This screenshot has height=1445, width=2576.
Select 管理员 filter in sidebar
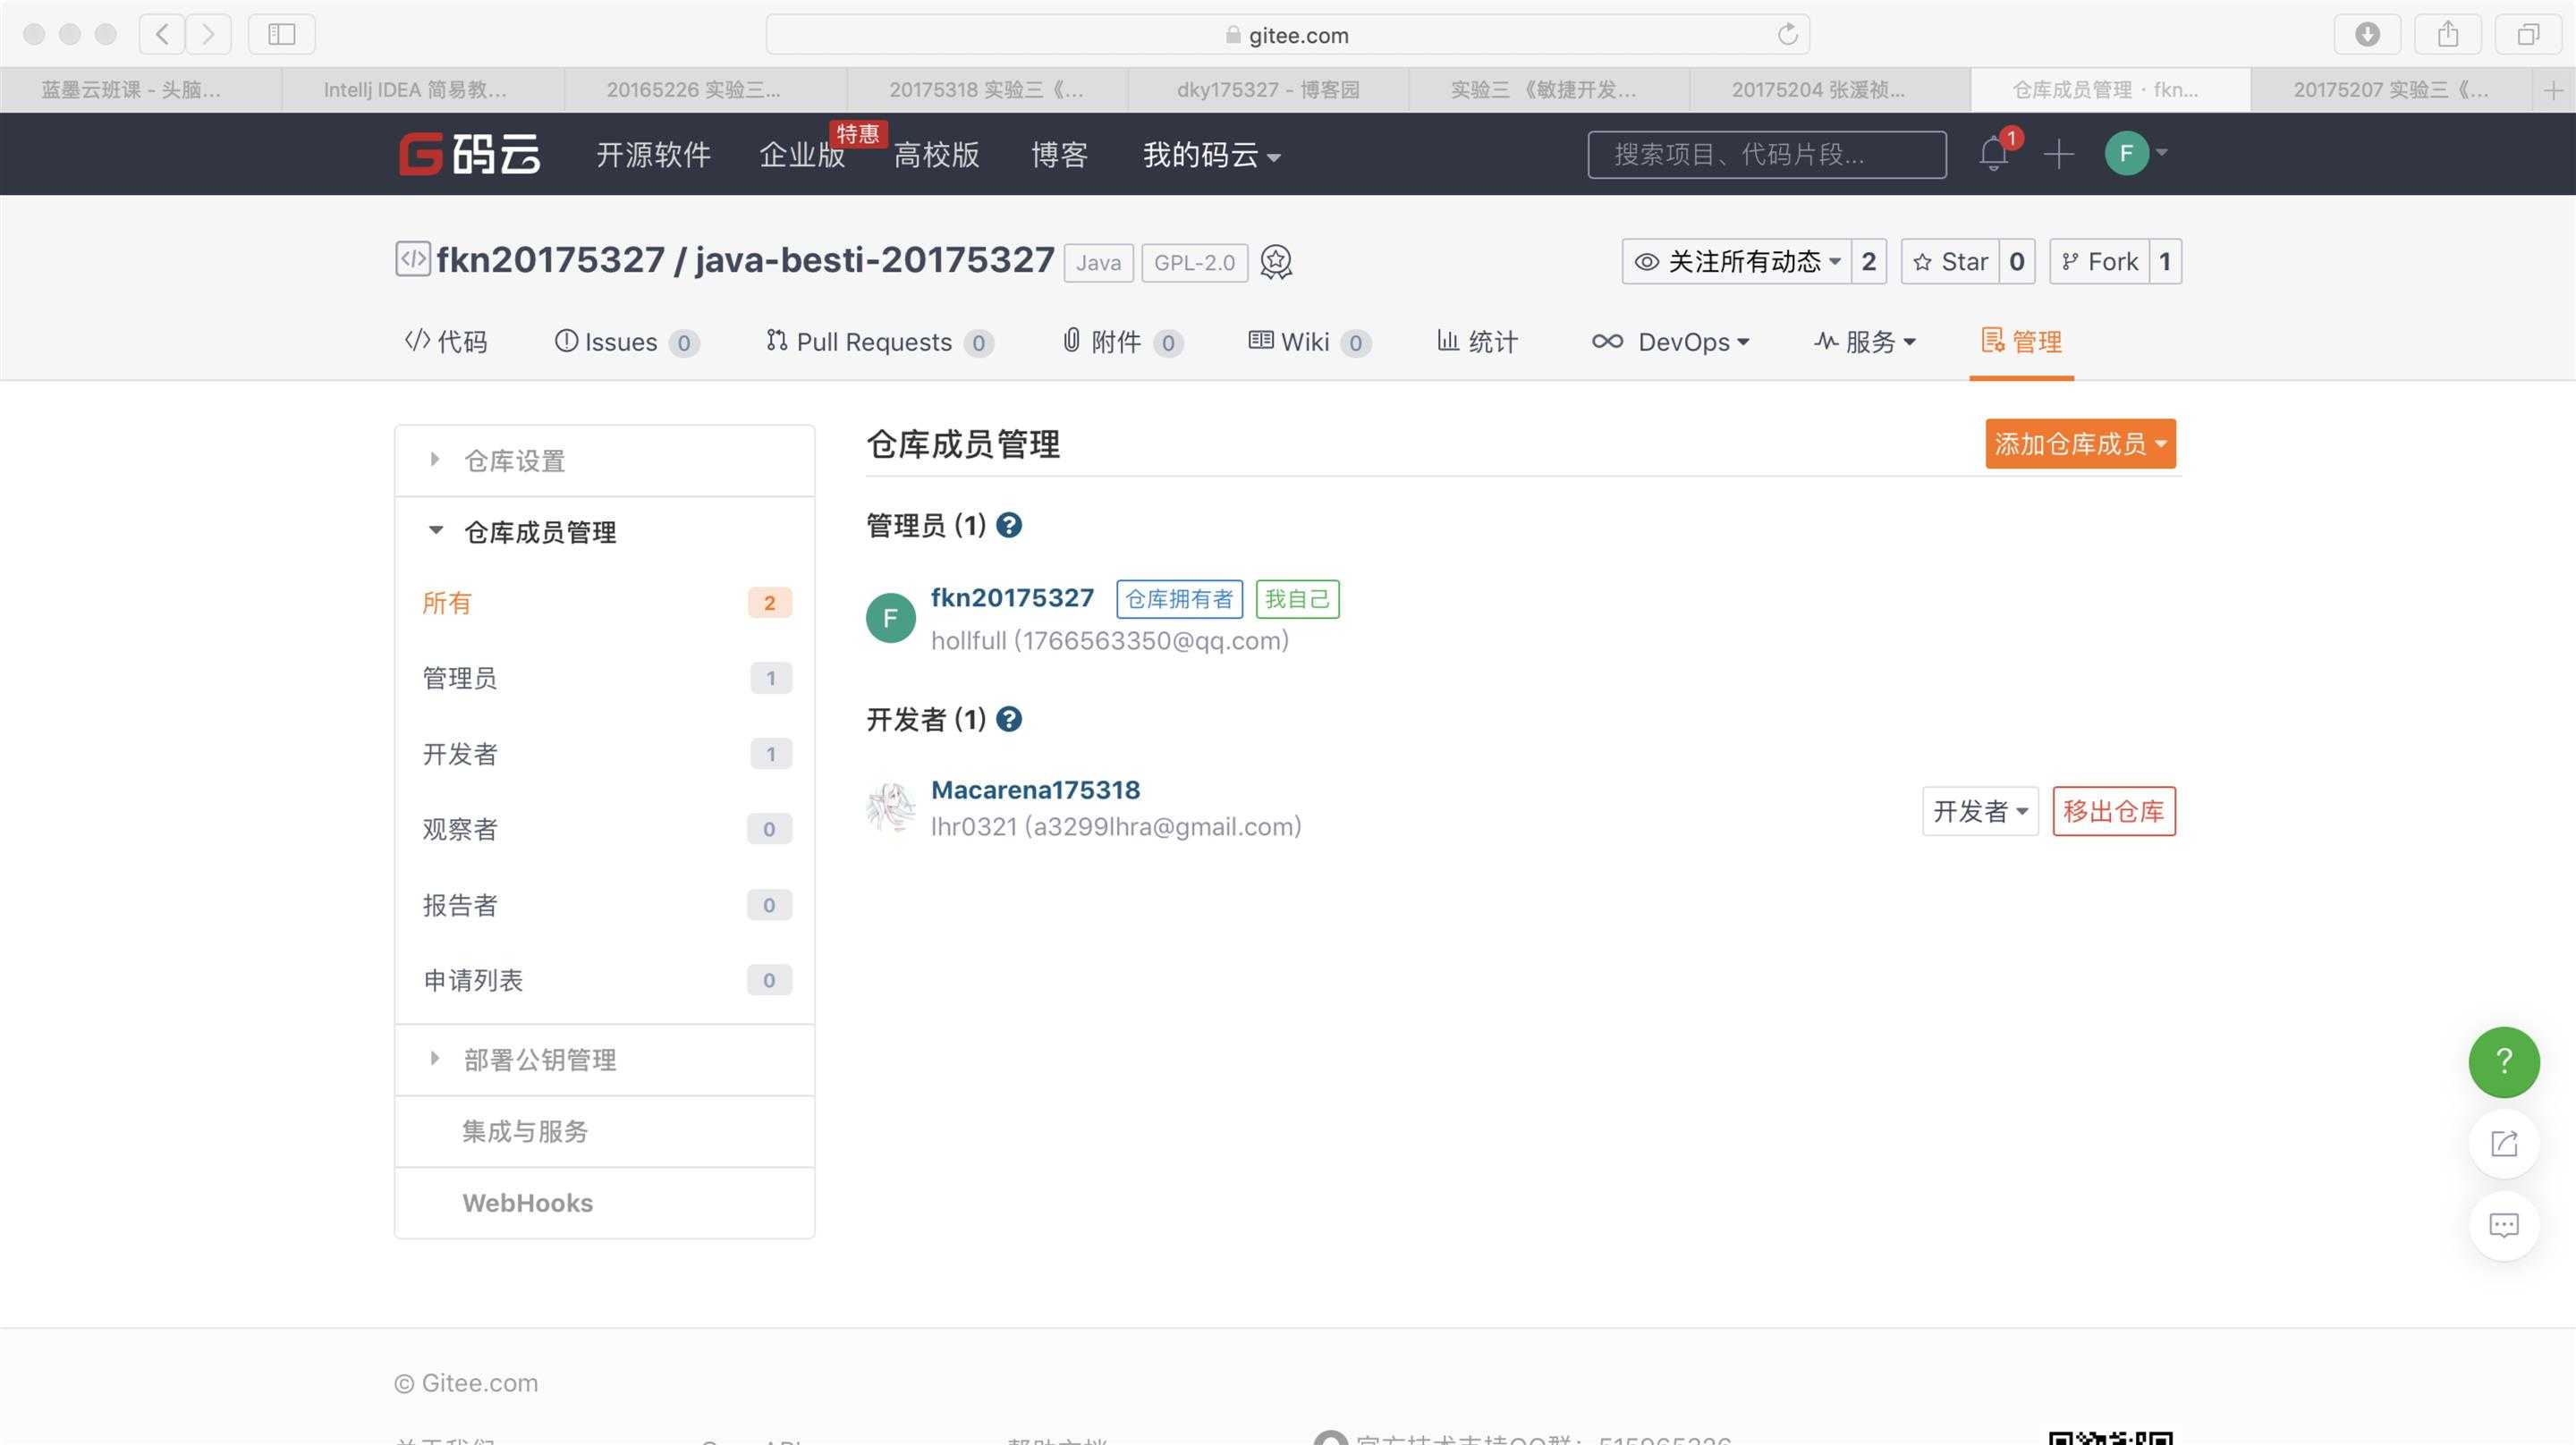604,678
